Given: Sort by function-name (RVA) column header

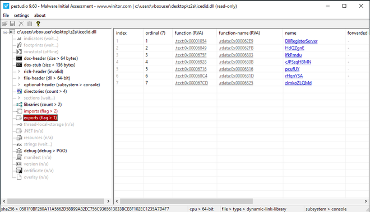Looking at the screenshot, I should point(249,33).
